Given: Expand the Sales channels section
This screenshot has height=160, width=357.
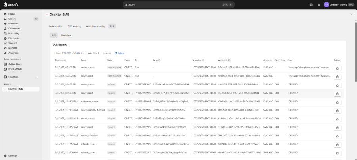Looking at the screenshot, I should tap(12, 59).
